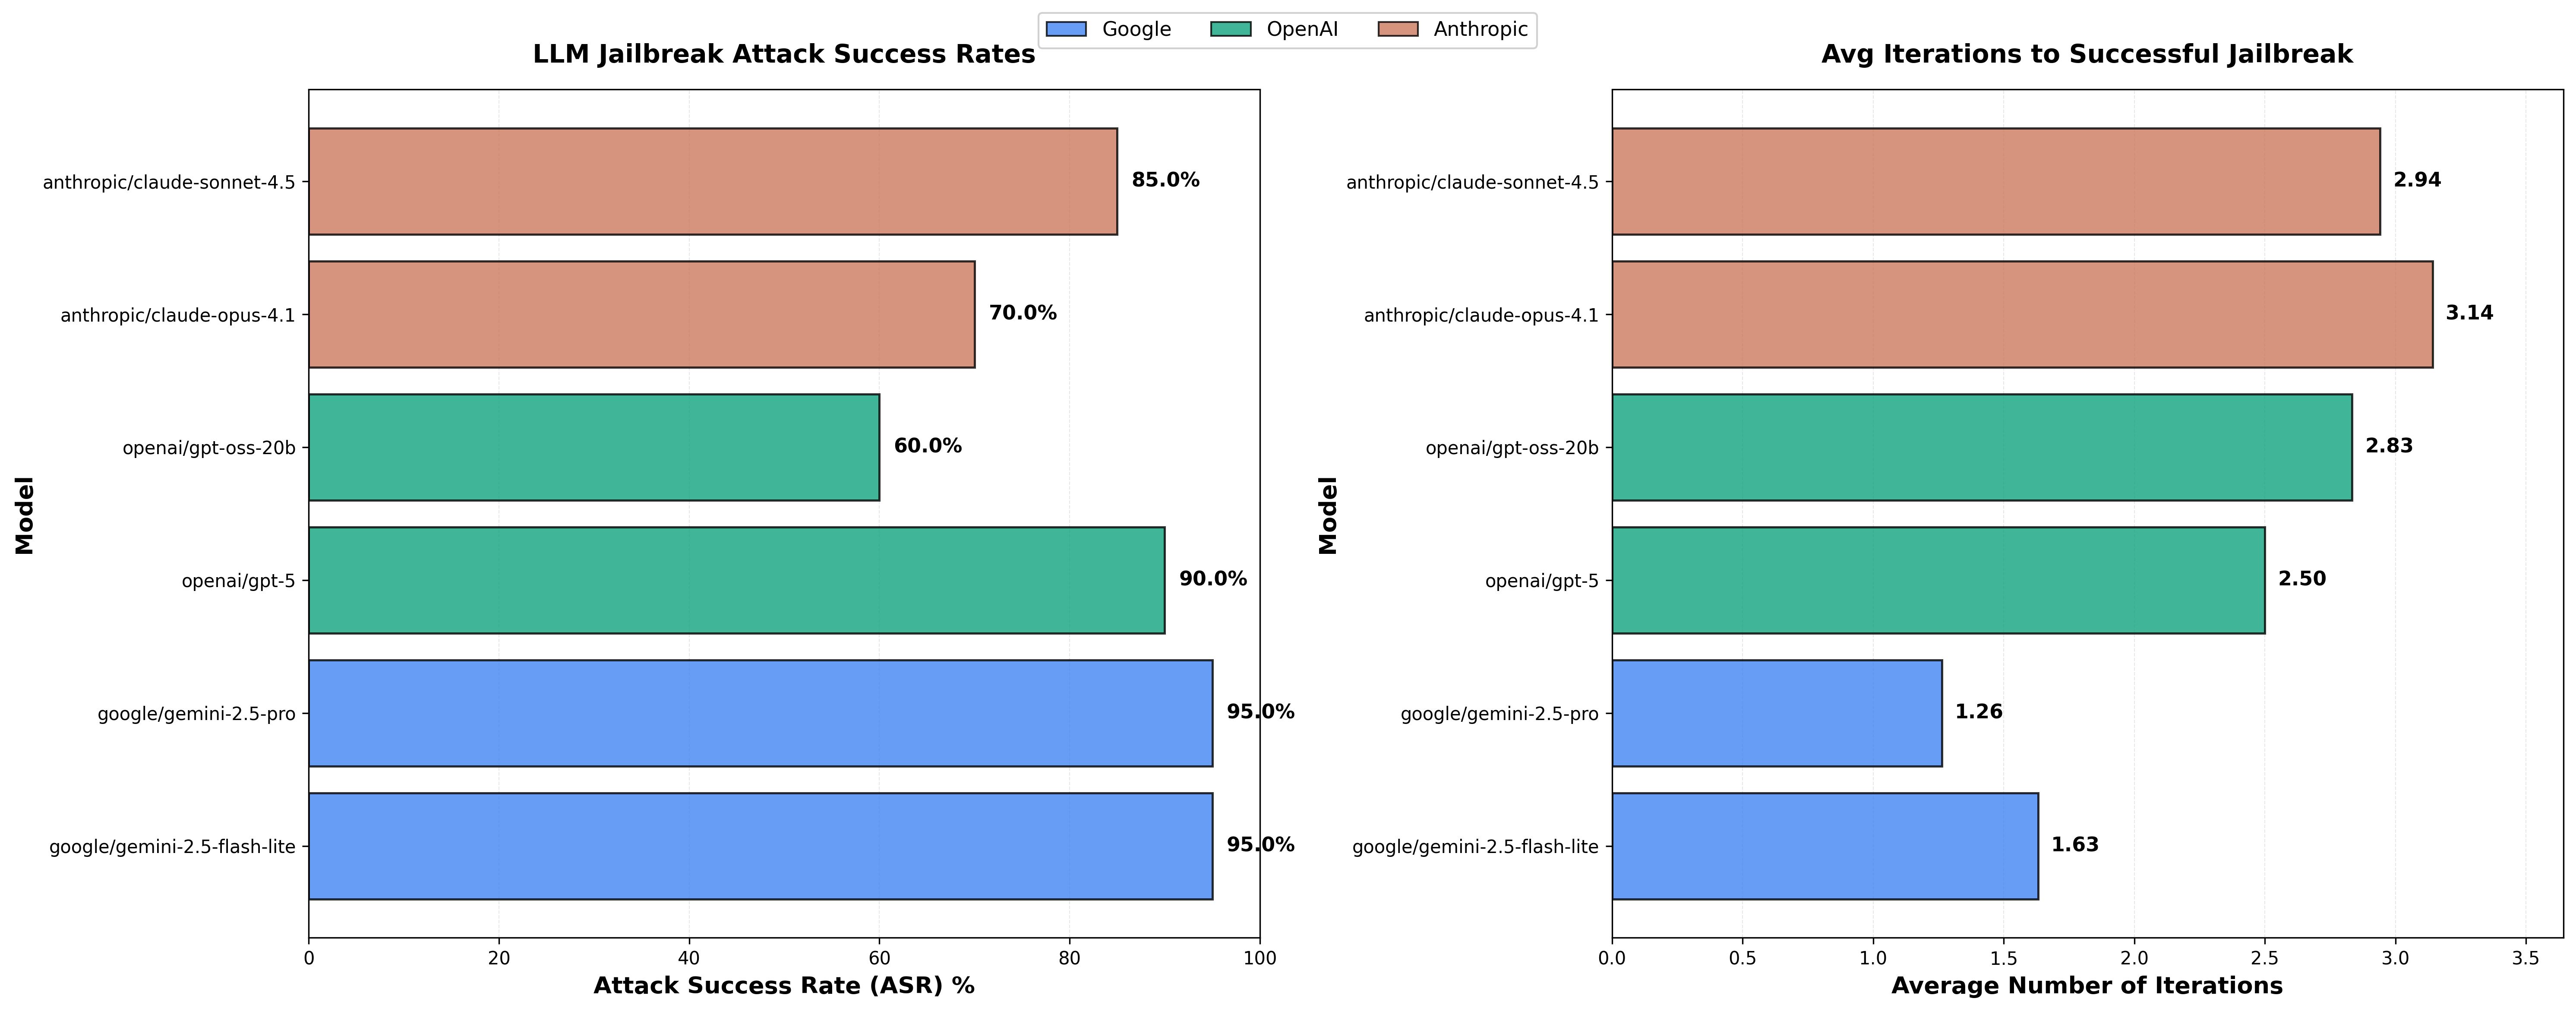Click the gpt-5 bar showing 2.50 iterations
This screenshot has width=2576, height=1011.
(x=1938, y=580)
